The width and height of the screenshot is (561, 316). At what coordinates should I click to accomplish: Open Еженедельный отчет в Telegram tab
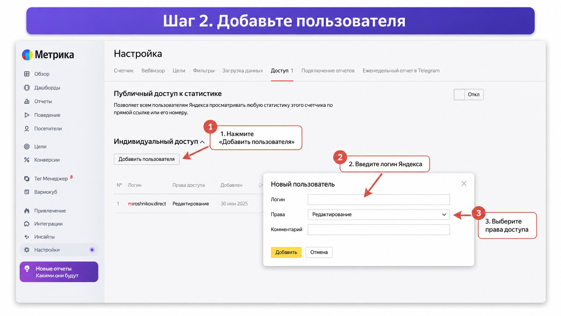tap(401, 71)
